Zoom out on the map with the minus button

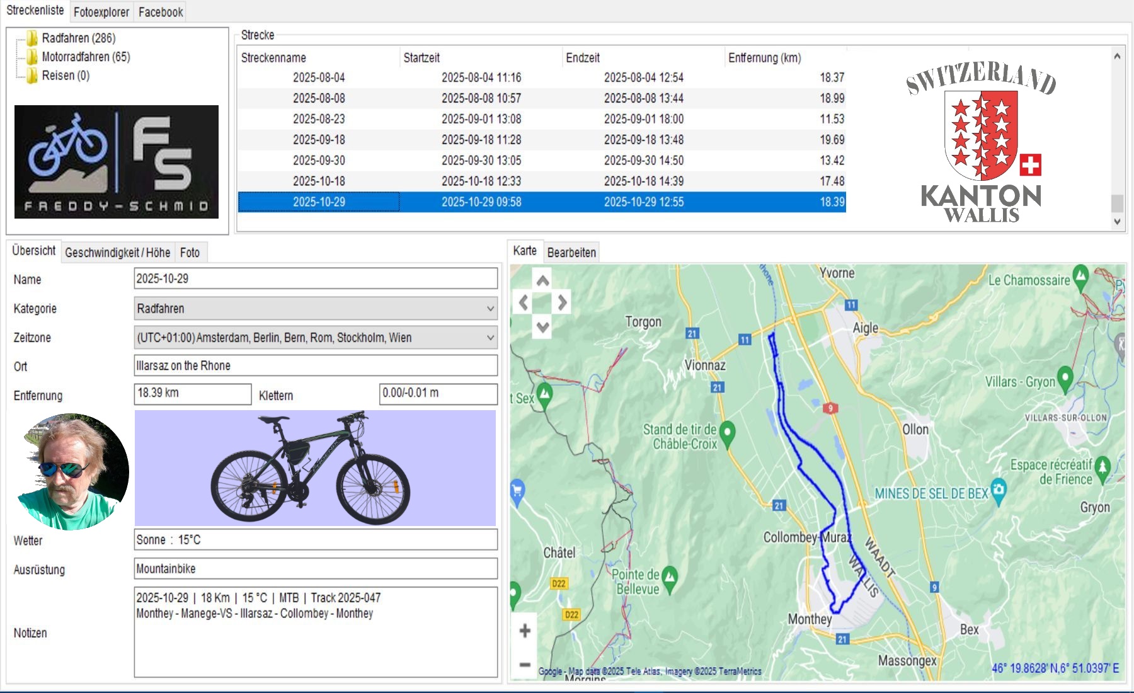pyautogui.click(x=524, y=664)
